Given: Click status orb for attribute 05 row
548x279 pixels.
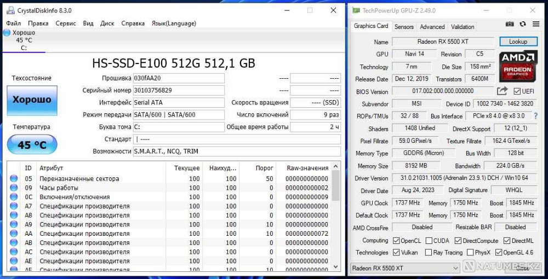Looking at the screenshot, I should (x=14, y=178).
